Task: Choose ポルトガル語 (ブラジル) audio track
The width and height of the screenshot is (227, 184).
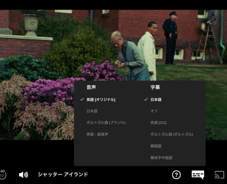Action: pos(106,123)
